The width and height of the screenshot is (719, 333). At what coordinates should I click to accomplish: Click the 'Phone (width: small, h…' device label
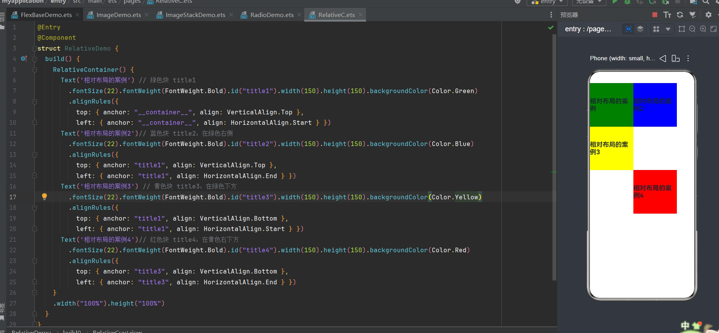pos(622,58)
